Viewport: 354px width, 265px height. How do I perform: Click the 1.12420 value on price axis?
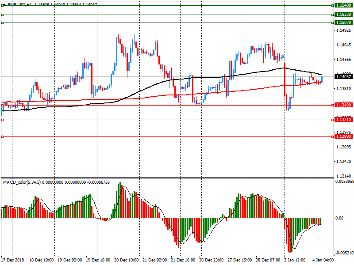344,162
